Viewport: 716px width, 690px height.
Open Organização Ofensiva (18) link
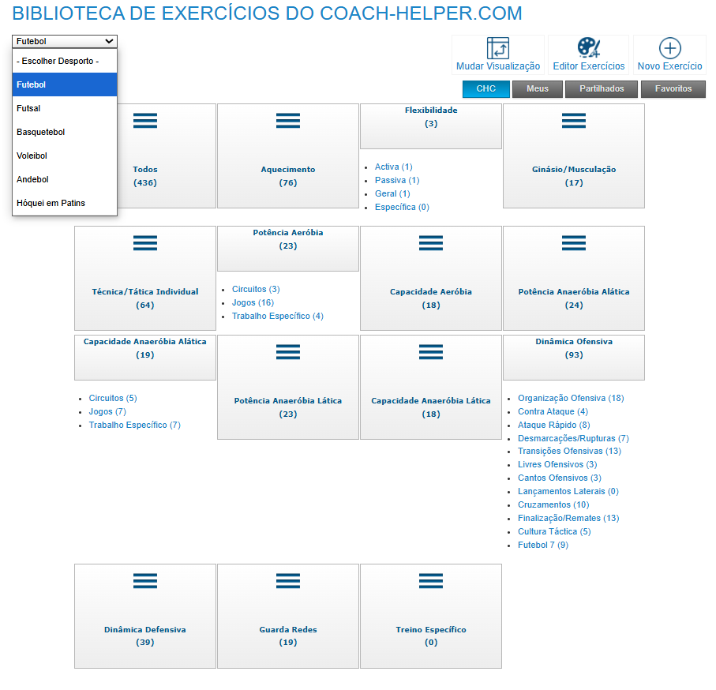point(571,398)
